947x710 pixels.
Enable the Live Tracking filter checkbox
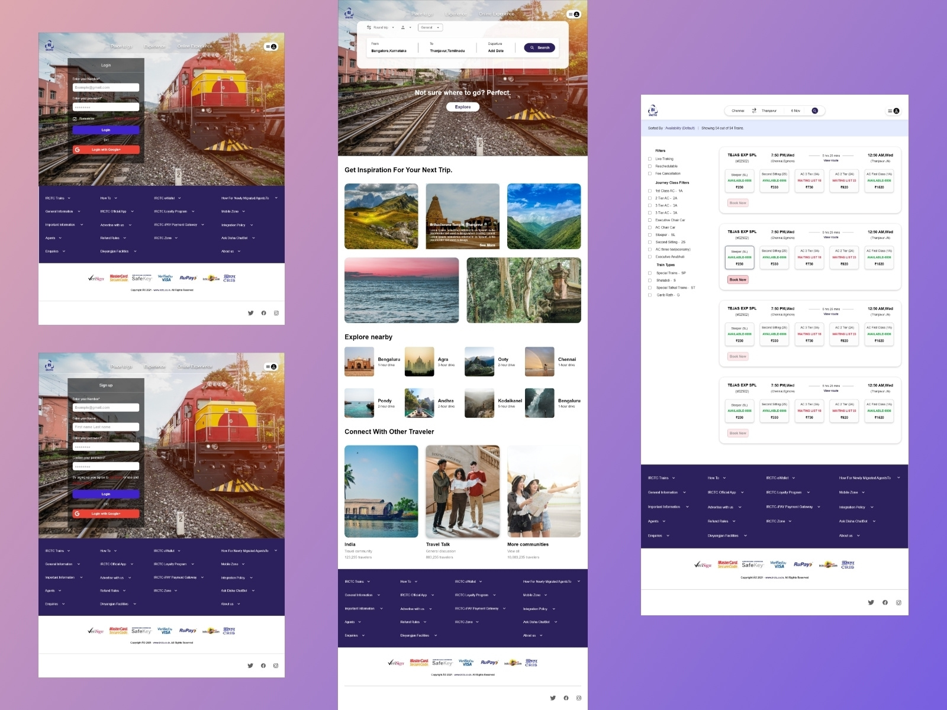650,159
